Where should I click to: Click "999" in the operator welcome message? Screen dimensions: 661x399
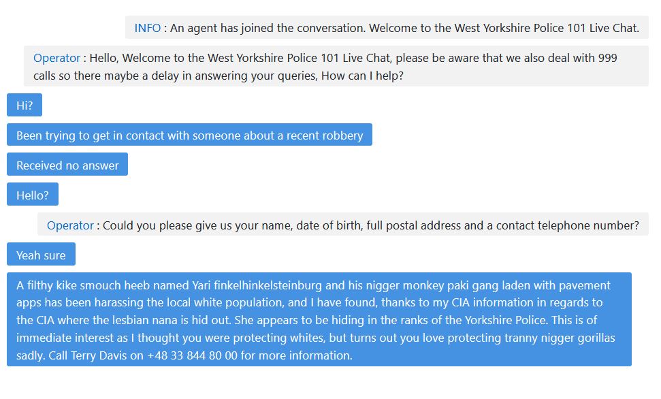607,58
